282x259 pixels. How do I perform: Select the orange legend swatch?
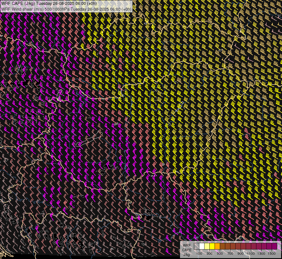pos(217,246)
